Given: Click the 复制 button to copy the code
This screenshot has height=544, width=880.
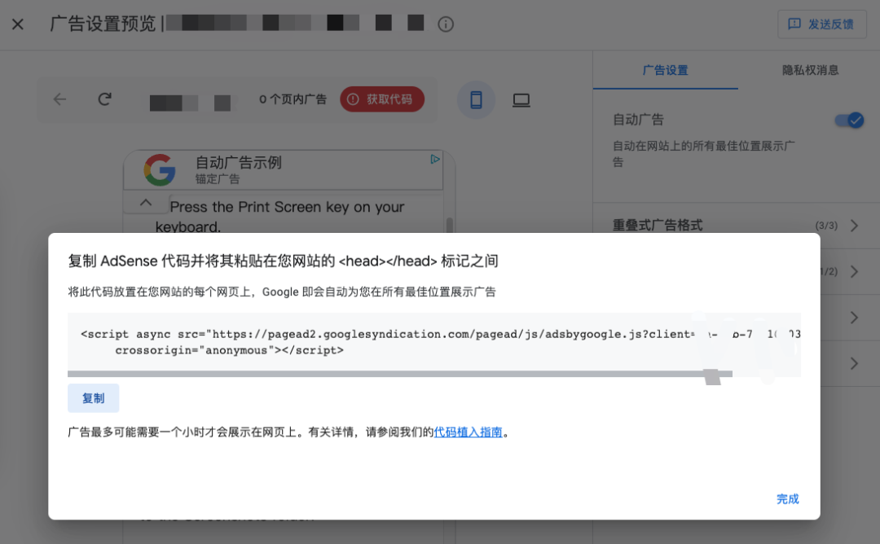Looking at the screenshot, I should 93,398.
